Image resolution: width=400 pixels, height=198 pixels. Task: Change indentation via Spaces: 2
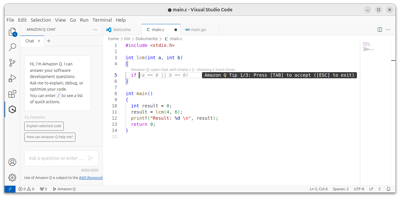(x=341, y=189)
